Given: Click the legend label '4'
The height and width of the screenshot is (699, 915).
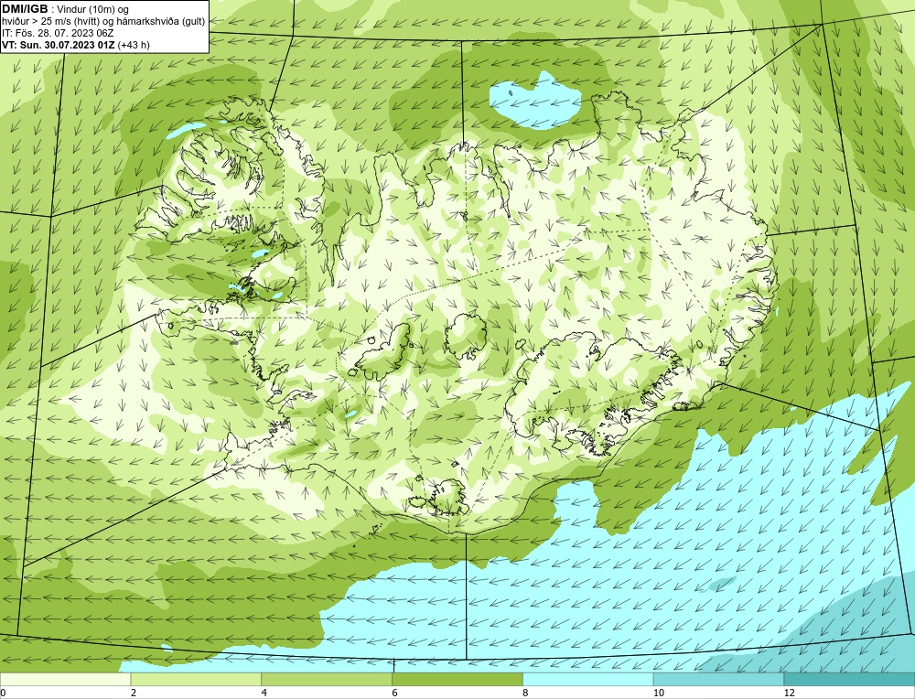Looking at the screenshot, I should tap(264, 694).
